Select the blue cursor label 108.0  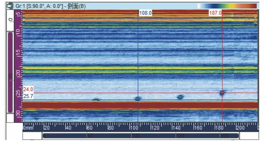point(145,13)
